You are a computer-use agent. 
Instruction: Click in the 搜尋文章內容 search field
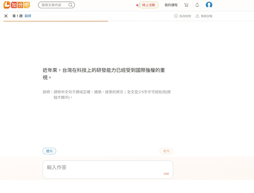[x=54, y=5]
